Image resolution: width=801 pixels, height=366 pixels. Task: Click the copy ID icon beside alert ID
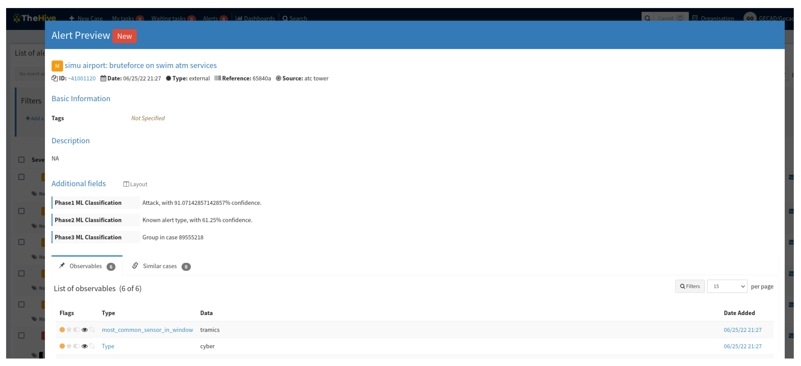(x=54, y=78)
